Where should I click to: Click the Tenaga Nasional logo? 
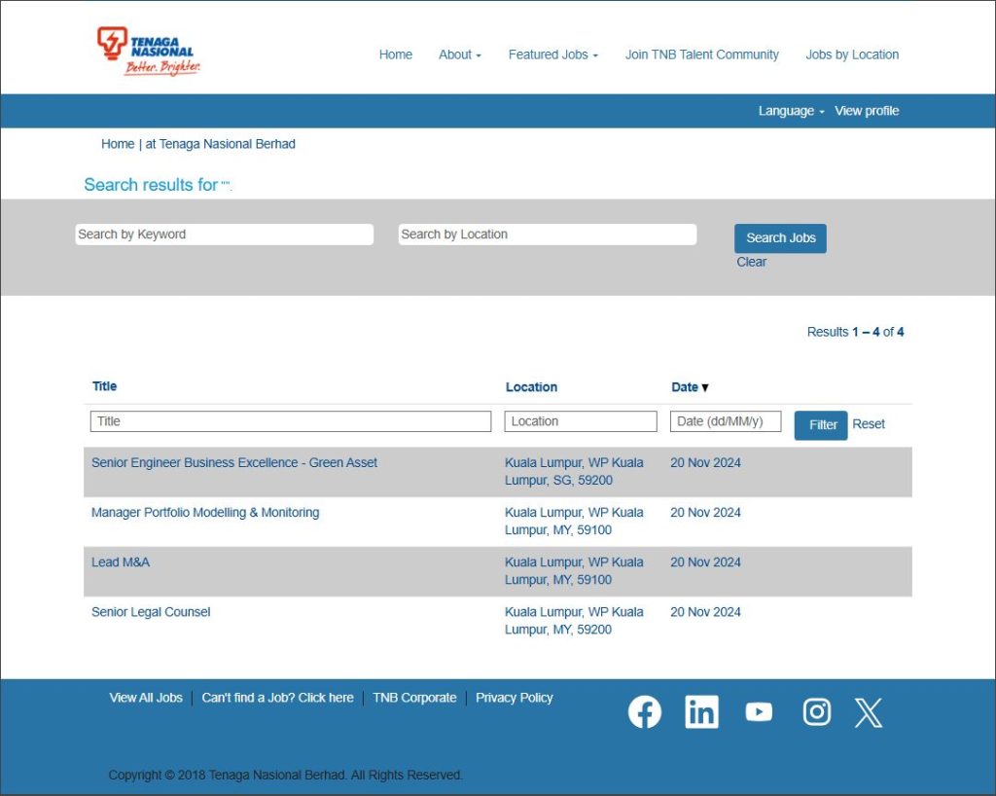click(x=149, y=52)
